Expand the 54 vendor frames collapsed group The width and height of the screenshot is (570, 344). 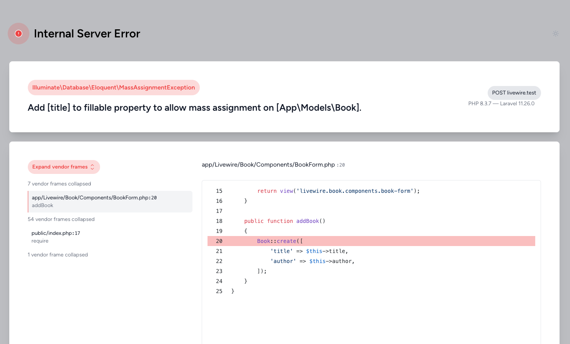click(61, 219)
